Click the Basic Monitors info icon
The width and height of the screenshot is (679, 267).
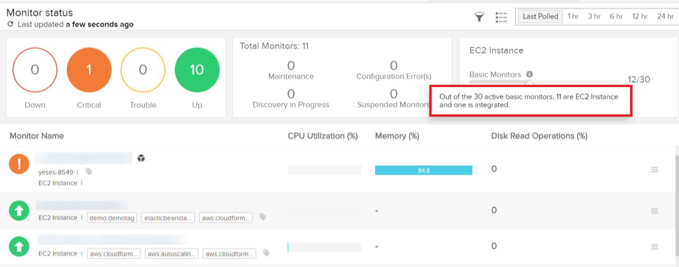[x=530, y=74]
